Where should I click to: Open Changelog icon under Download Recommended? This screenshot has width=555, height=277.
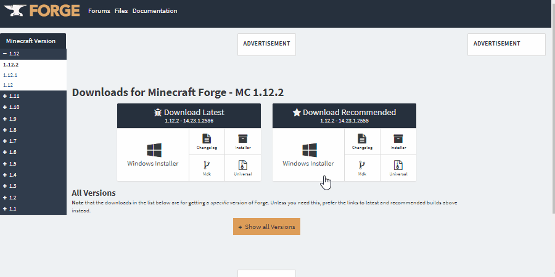362,142
